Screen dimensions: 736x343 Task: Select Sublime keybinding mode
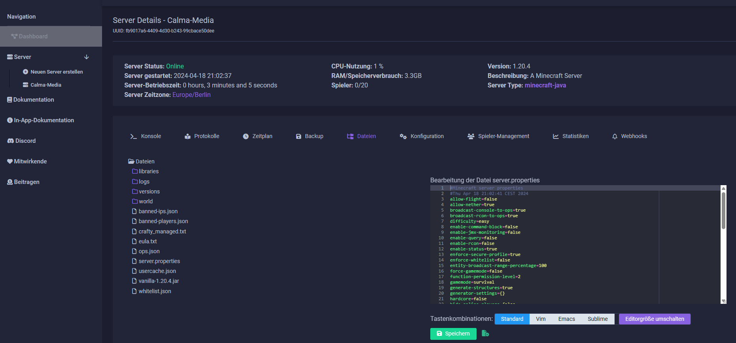(x=598, y=319)
